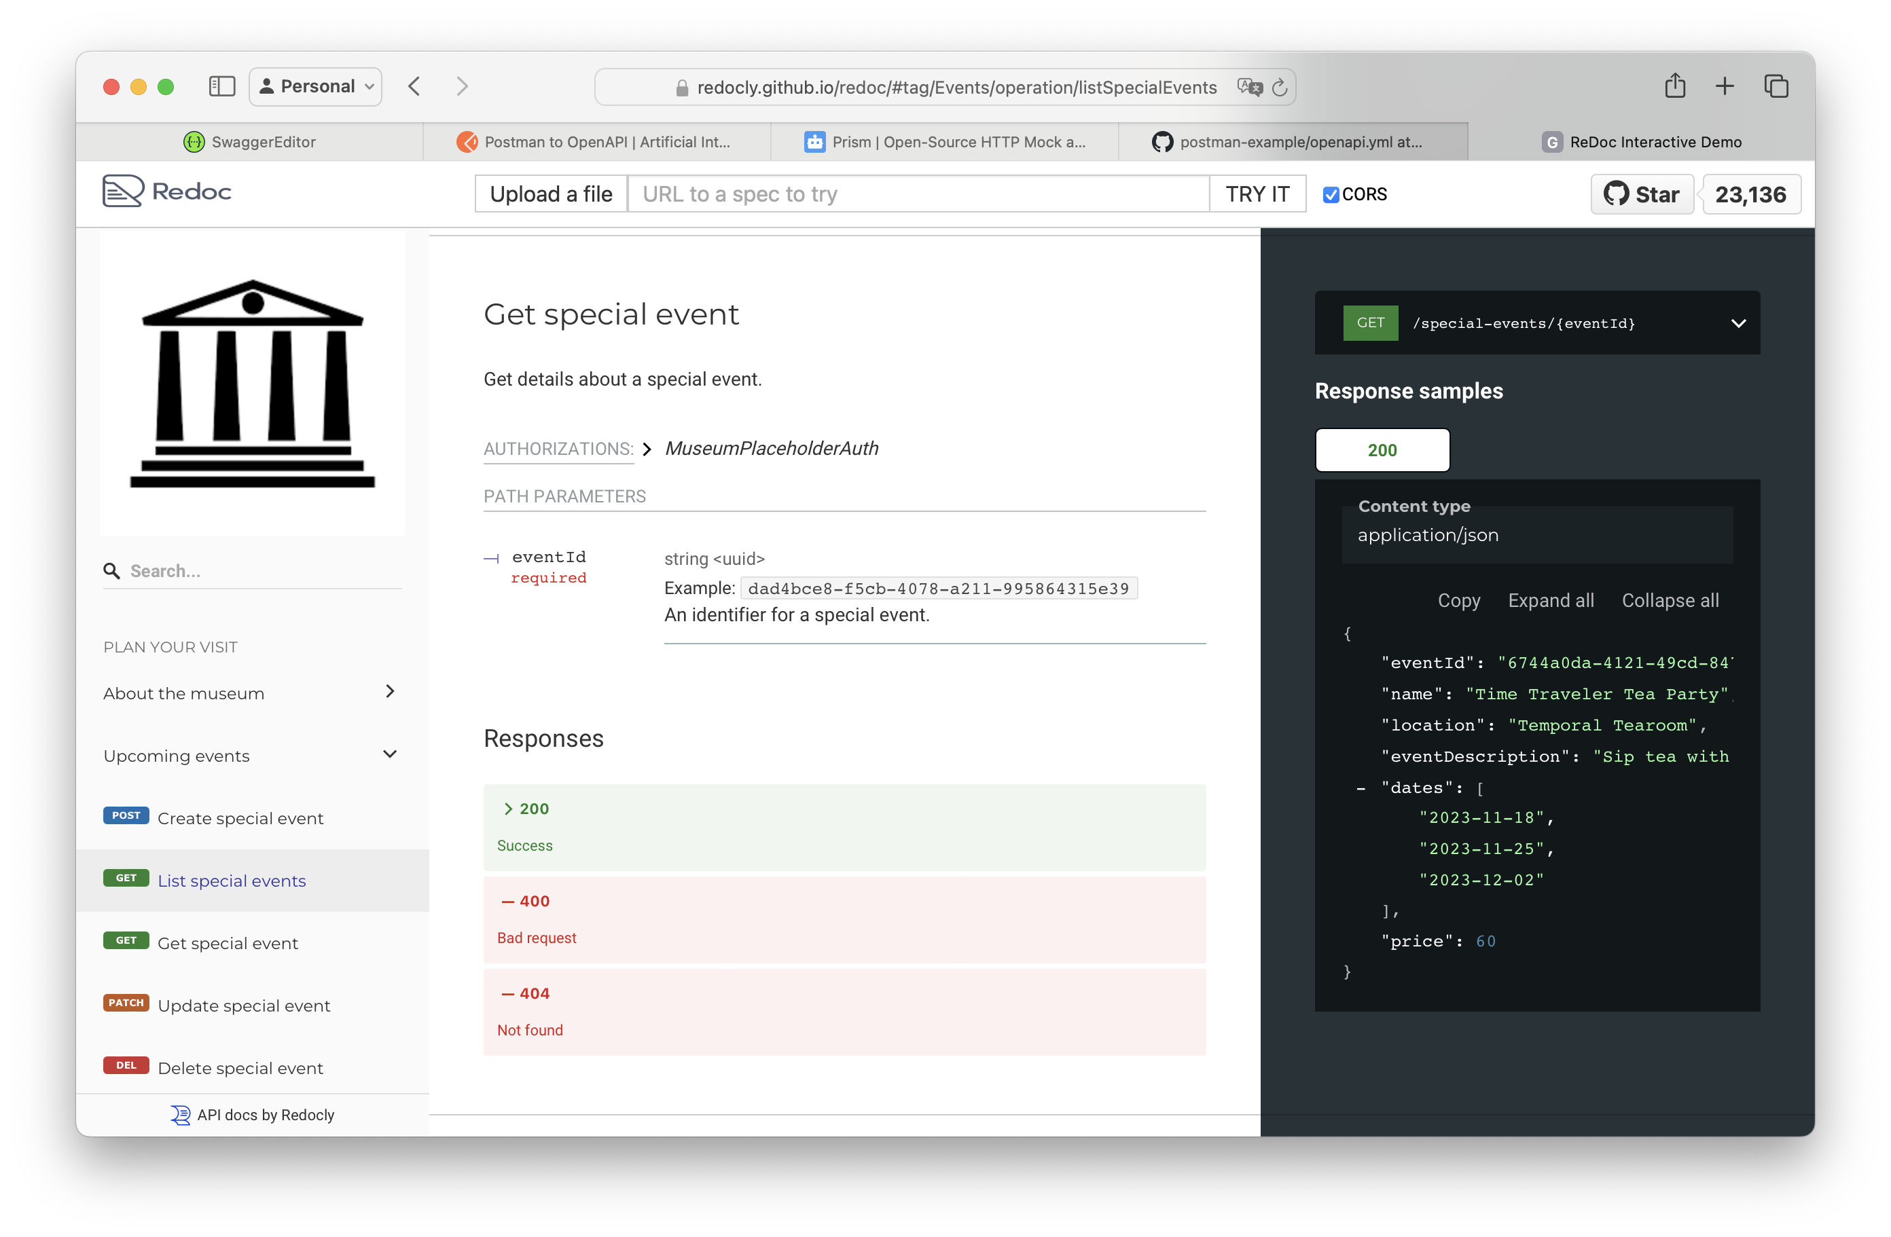This screenshot has height=1237, width=1891.
Task: Click the Redoc logo icon
Action: click(123, 191)
